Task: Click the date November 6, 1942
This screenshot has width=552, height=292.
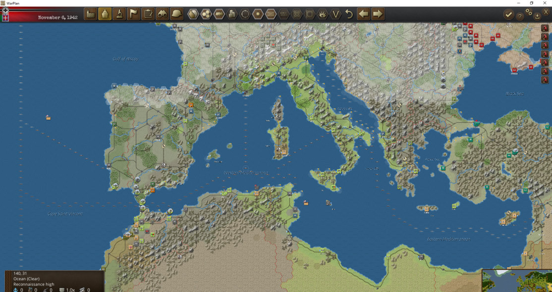Action: pos(58,17)
